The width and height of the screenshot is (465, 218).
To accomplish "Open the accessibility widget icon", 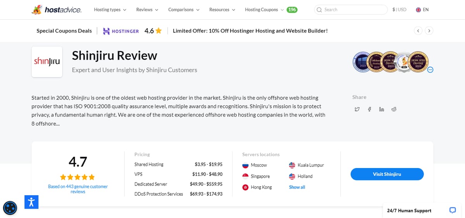I will point(31,202).
